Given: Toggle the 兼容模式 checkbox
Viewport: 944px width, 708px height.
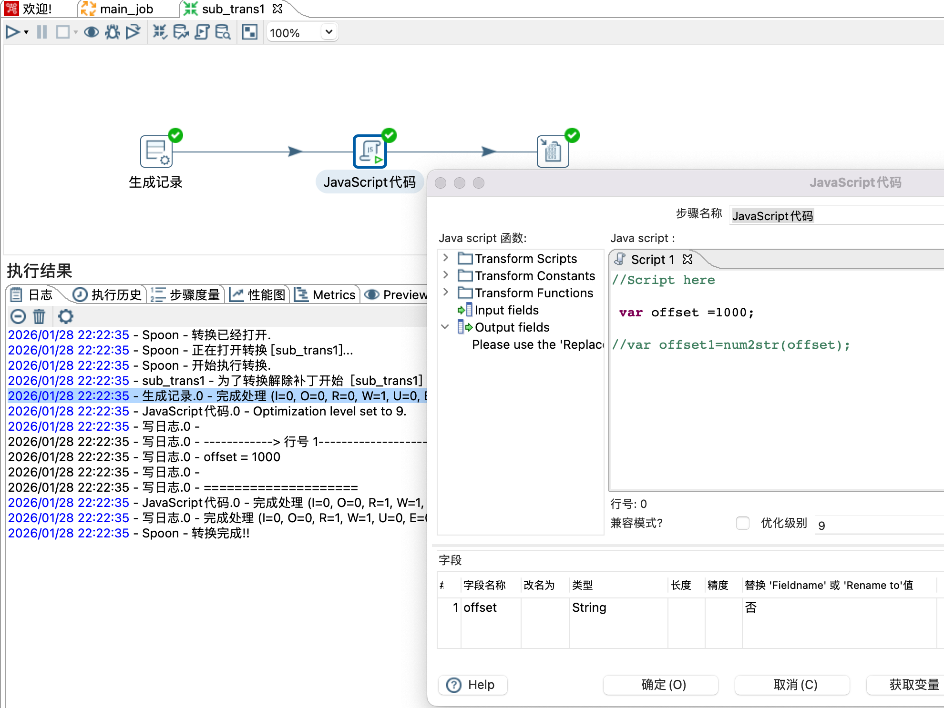Looking at the screenshot, I should [742, 523].
